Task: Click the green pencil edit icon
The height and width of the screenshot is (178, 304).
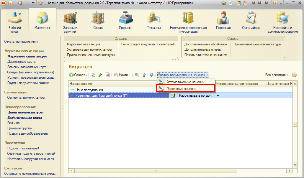Action: pos(100,75)
